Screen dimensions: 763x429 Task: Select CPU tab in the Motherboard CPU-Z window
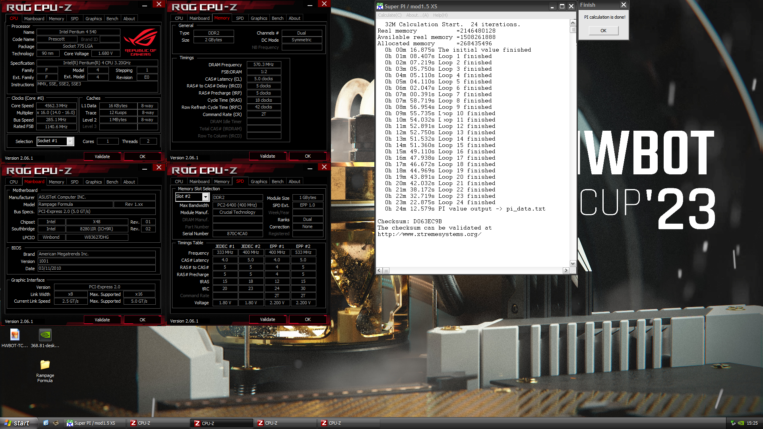[14, 182]
